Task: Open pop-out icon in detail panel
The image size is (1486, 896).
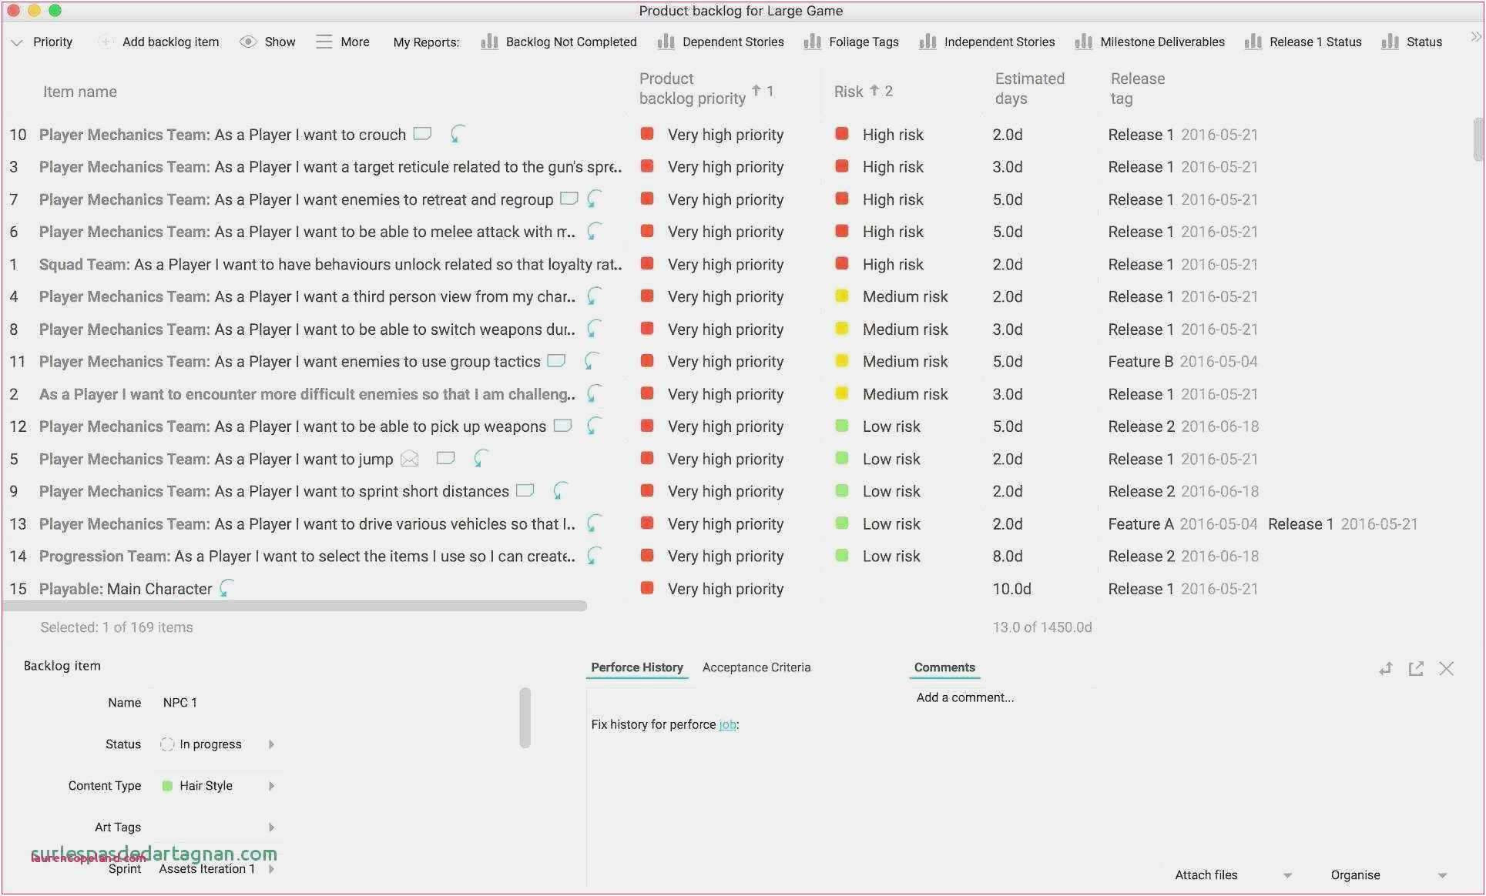Action: point(1416,668)
